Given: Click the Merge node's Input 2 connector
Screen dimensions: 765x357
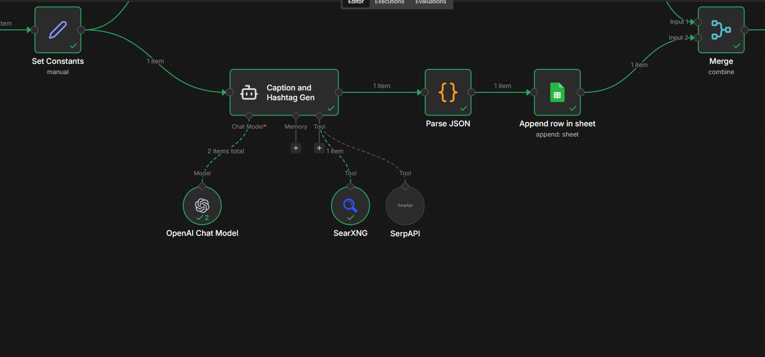Looking at the screenshot, I should pyautogui.click(x=697, y=38).
